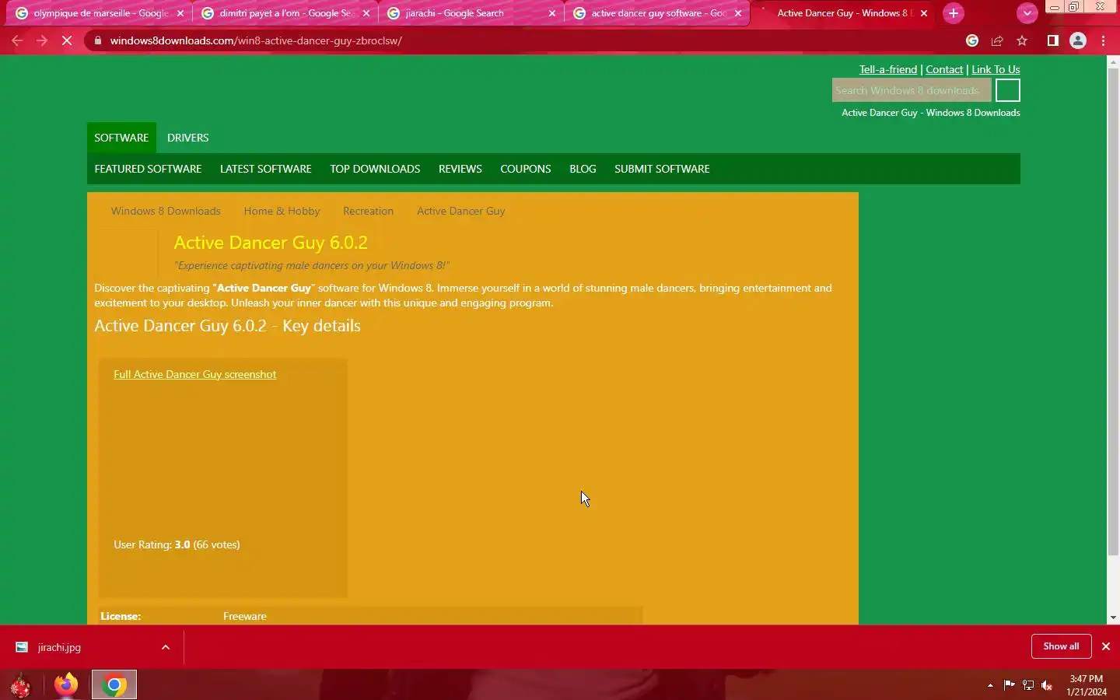The width and height of the screenshot is (1120, 700).
Task: Bookmark this page with the star
Action: pos(1022,40)
